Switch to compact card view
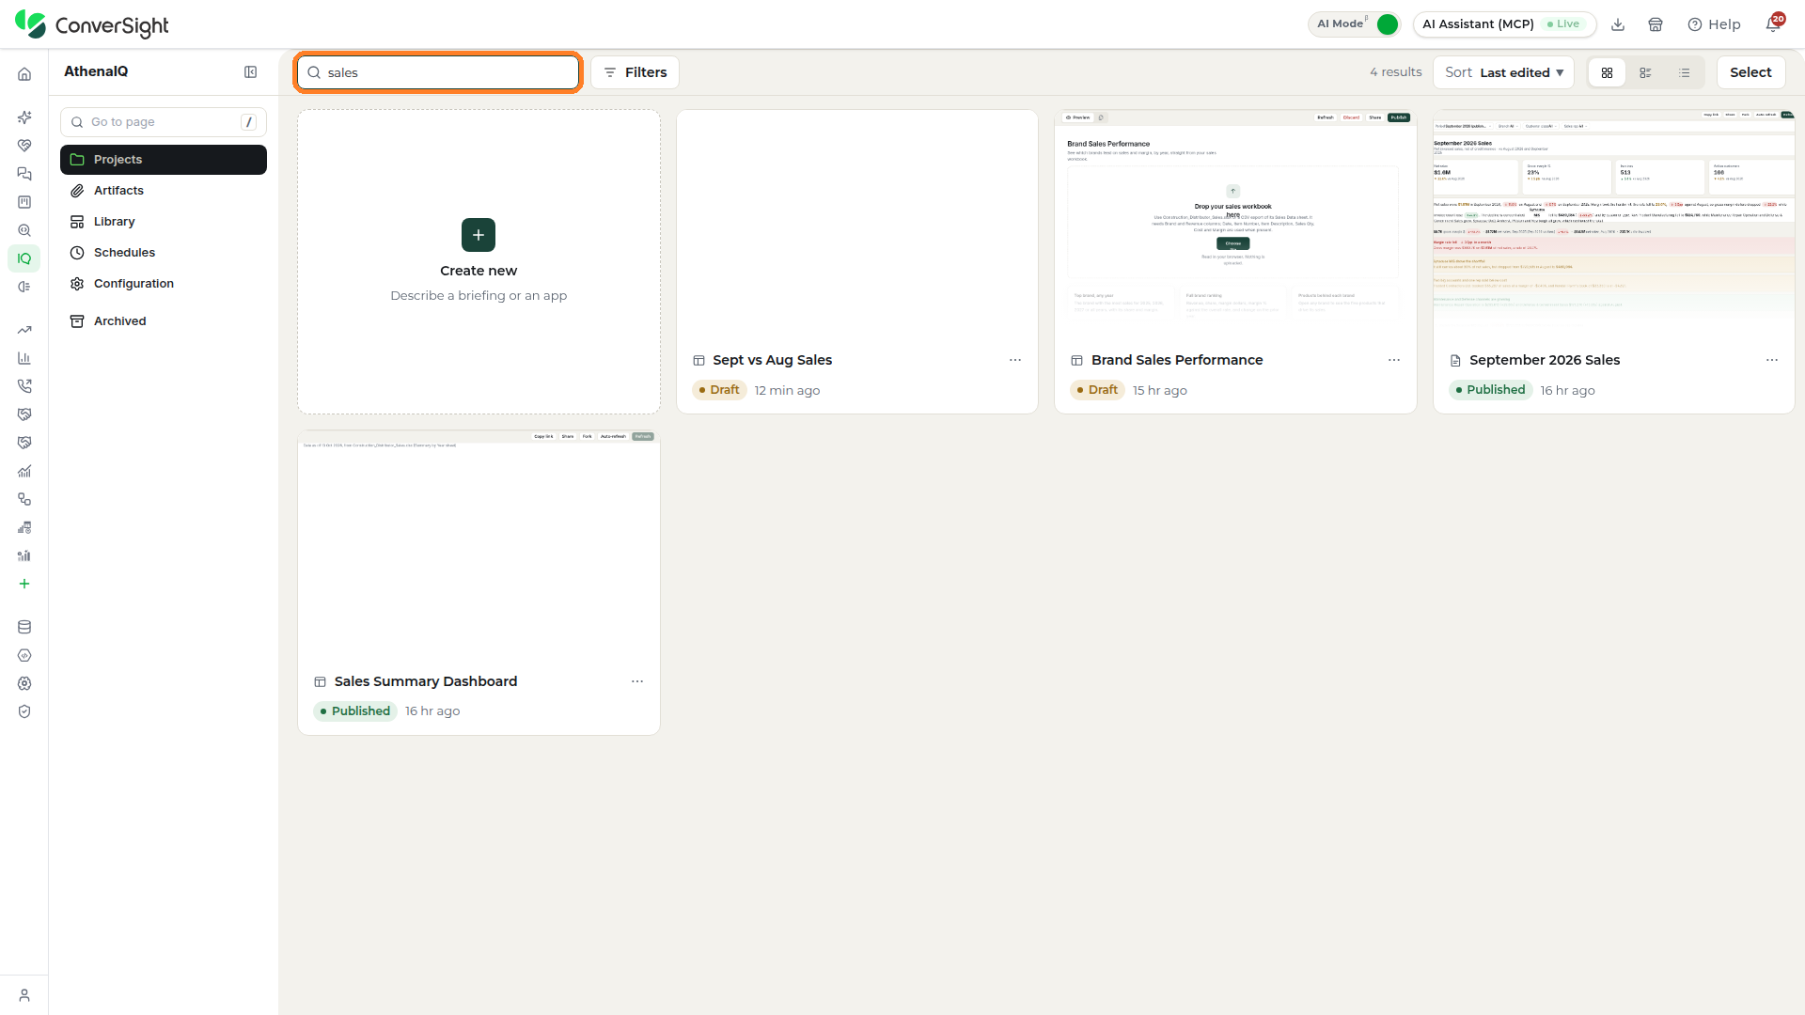Screen dimensions: 1805x1015 click(1645, 72)
